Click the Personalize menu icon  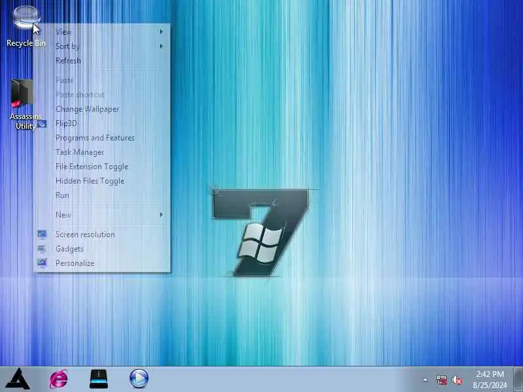pos(42,263)
